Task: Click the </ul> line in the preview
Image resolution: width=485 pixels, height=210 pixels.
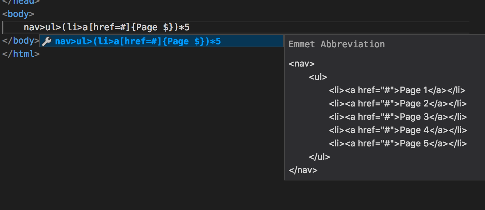Action: [320, 157]
